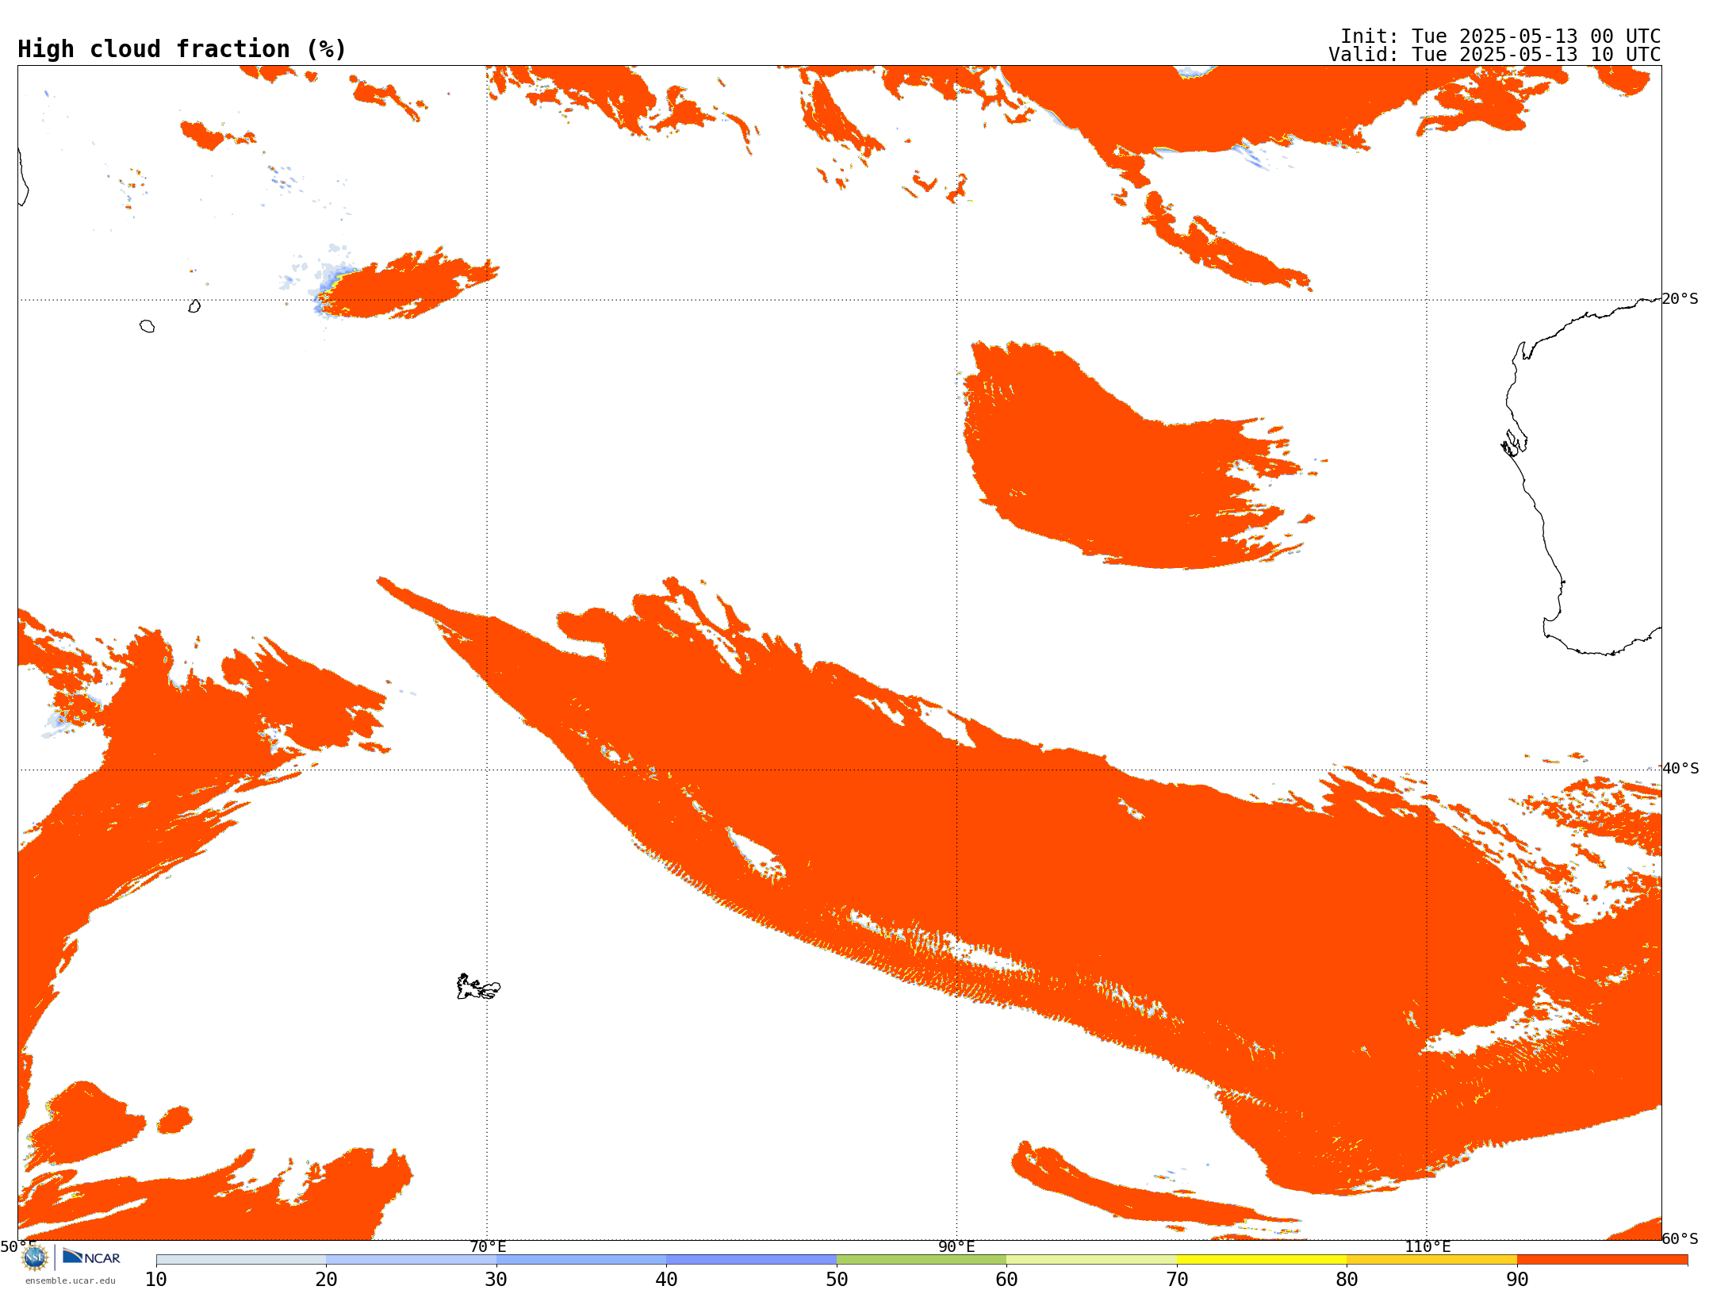Click the bright yellow 70–80 colorbar segment
The height and width of the screenshot is (1290, 1713).
(x=1262, y=1260)
